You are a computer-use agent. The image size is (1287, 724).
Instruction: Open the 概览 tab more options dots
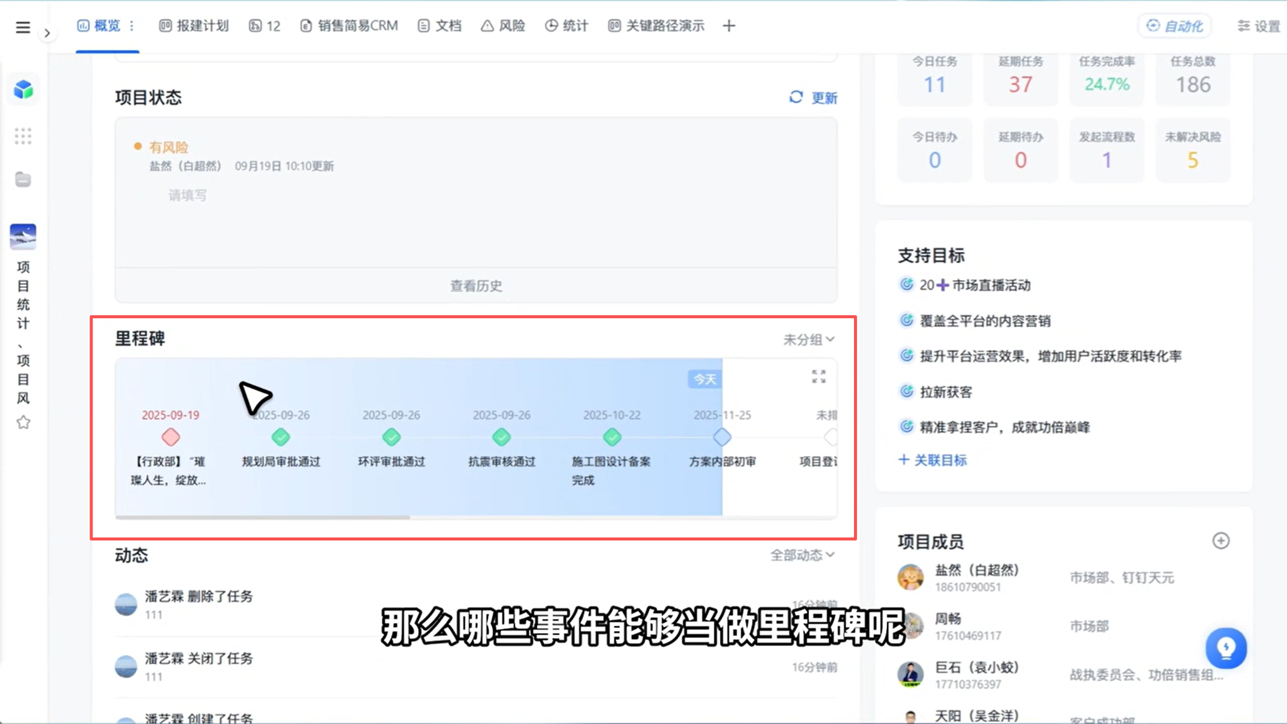132,26
